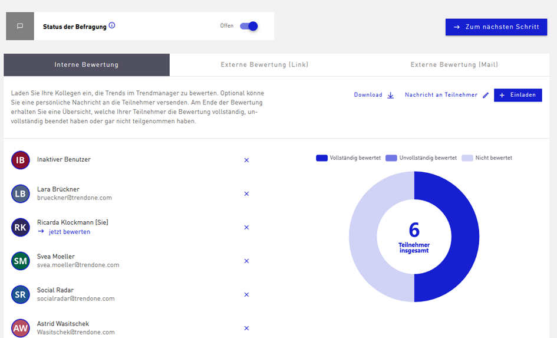Remove Lara Brückner with the X icon

pyautogui.click(x=246, y=193)
